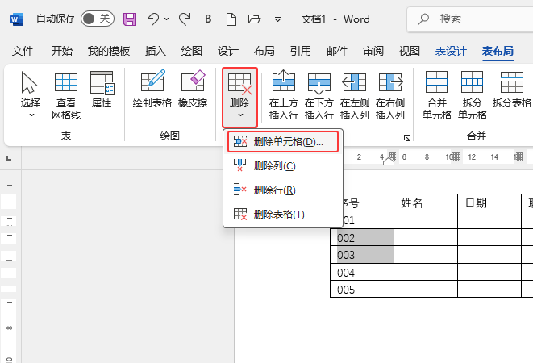
Task: Choose 删除单元格(D)... from menu
Action: pyautogui.click(x=283, y=141)
